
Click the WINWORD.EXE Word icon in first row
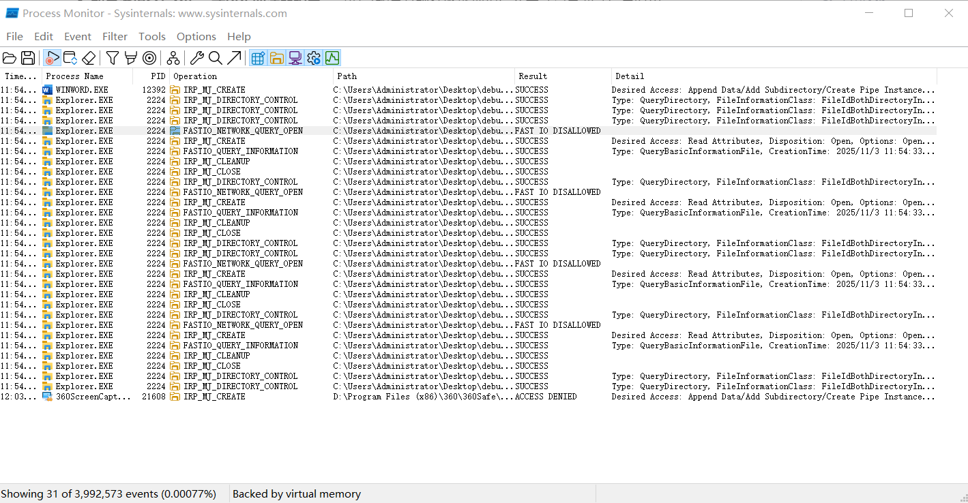47,90
